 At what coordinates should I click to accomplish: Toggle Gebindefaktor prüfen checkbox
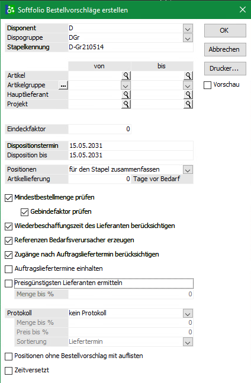(x=24, y=212)
